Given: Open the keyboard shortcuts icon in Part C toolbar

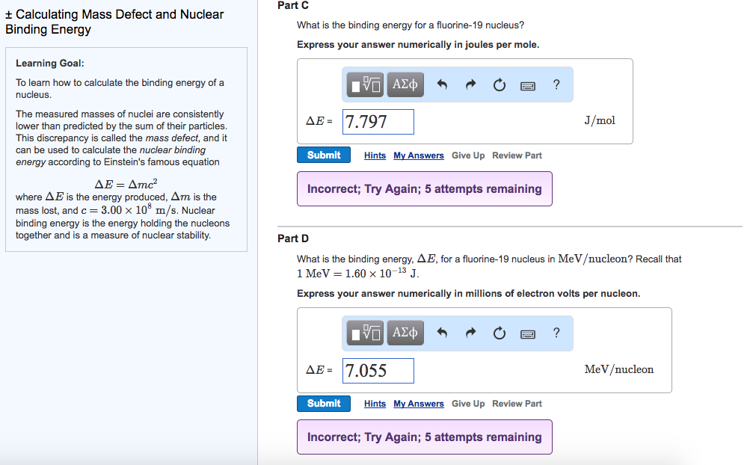Looking at the screenshot, I should [527, 85].
